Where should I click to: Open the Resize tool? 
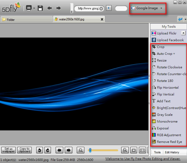161,60
